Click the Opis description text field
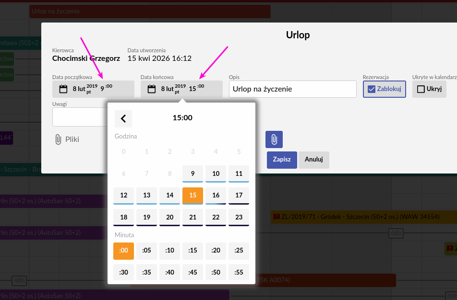 pos(292,89)
